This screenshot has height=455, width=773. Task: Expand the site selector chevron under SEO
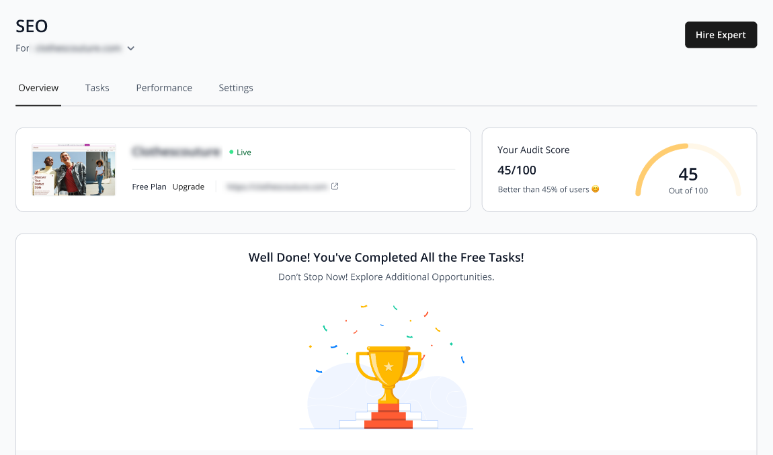[x=130, y=48]
